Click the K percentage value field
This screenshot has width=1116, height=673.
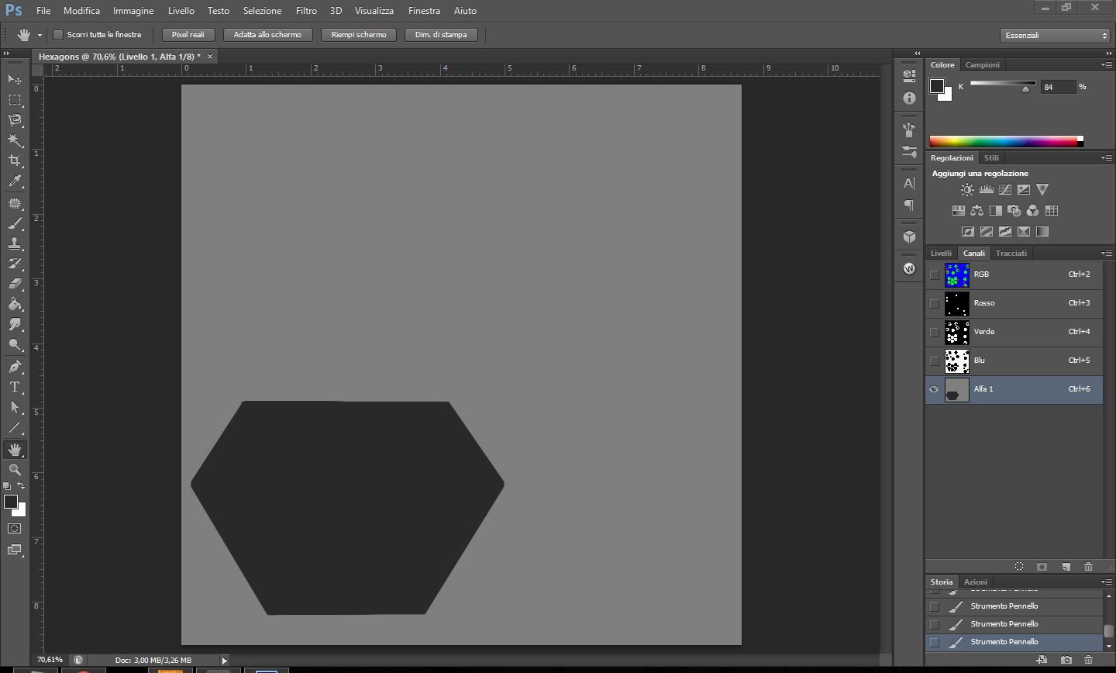point(1057,87)
